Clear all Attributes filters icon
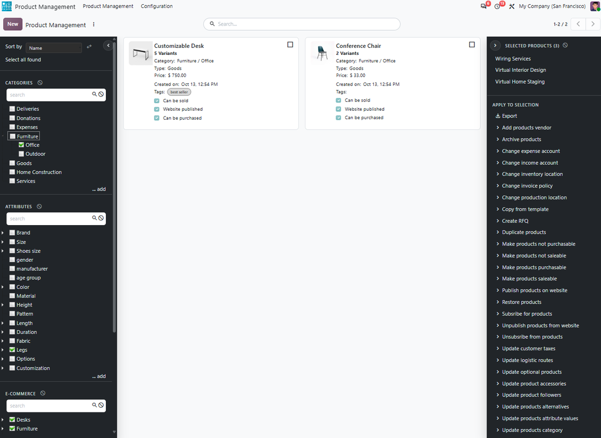The height and width of the screenshot is (438, 601). point(39,206)
